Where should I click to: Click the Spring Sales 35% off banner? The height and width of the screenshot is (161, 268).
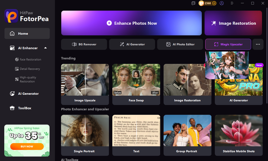27,140
